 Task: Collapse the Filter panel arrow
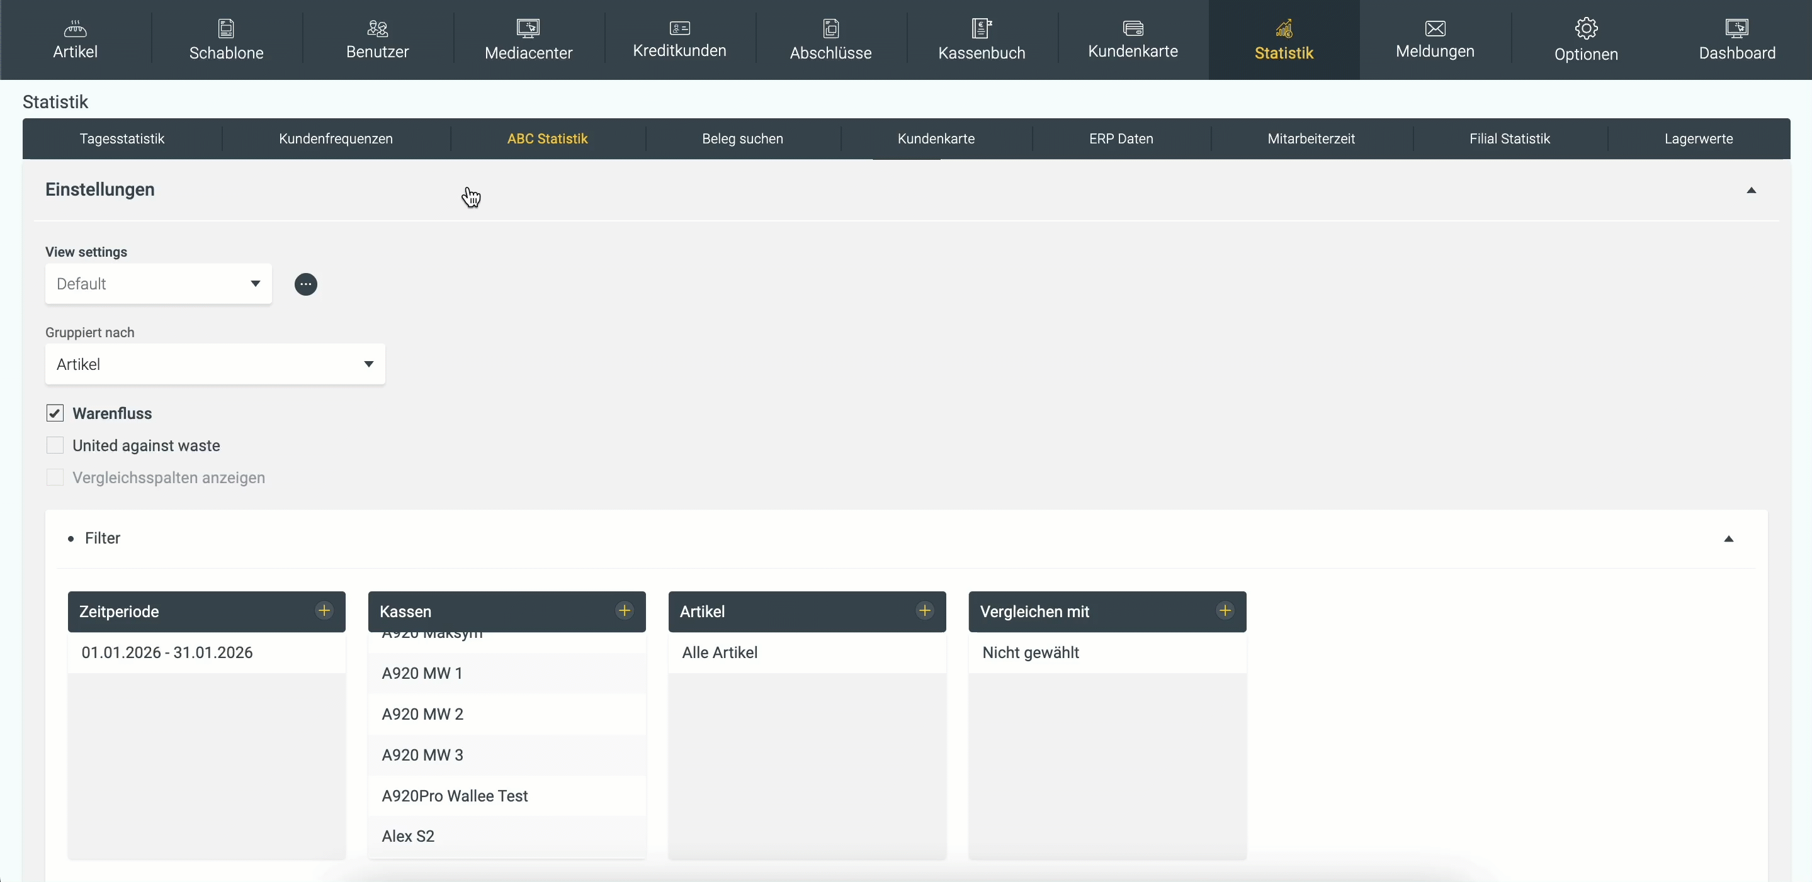click(1728, 539)
